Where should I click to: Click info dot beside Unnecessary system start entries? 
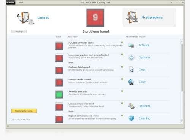122,55
